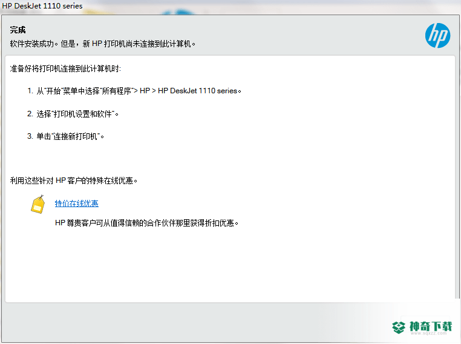This screenshot has width=461, height=344.
Task: Click the HP DeskJet 1110 series title
Action: [42, 6]
